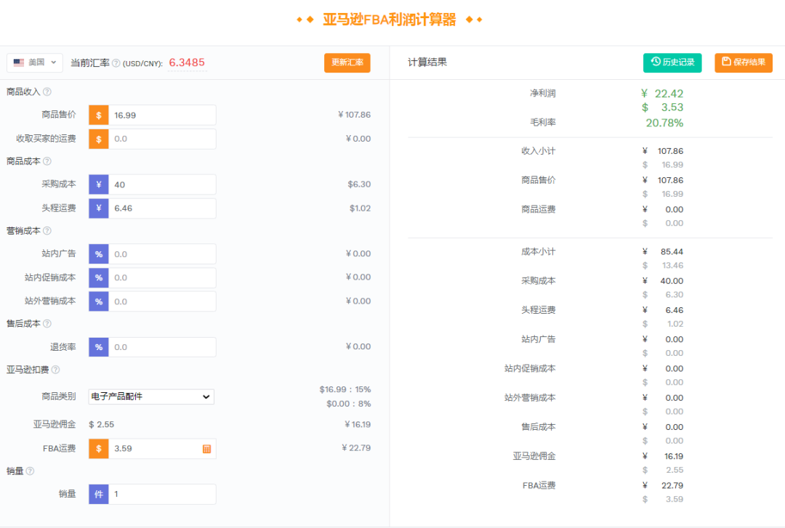Click the help icon next to 售后成本
Screen dimensions: 785x528
47,324
